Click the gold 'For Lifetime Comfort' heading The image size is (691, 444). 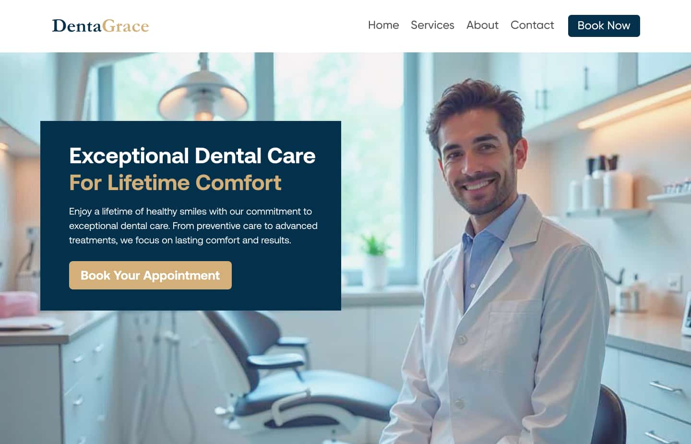click(x=175, y=182)
